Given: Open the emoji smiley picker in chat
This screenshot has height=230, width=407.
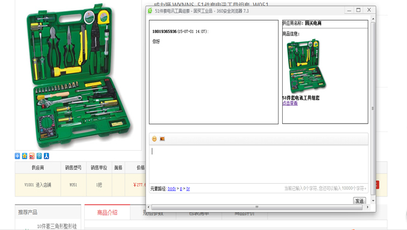Looking at the screenshot, I should coord(154,139).
